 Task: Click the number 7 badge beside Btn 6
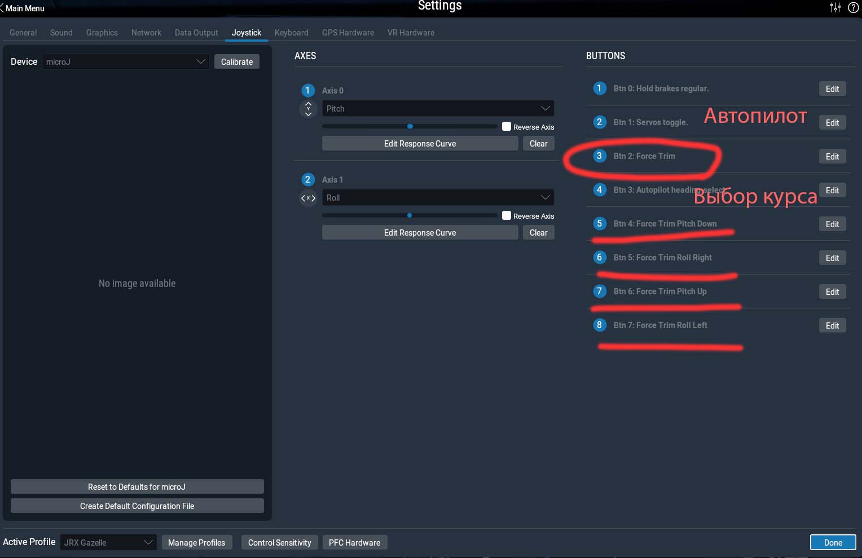click(599, 291)
